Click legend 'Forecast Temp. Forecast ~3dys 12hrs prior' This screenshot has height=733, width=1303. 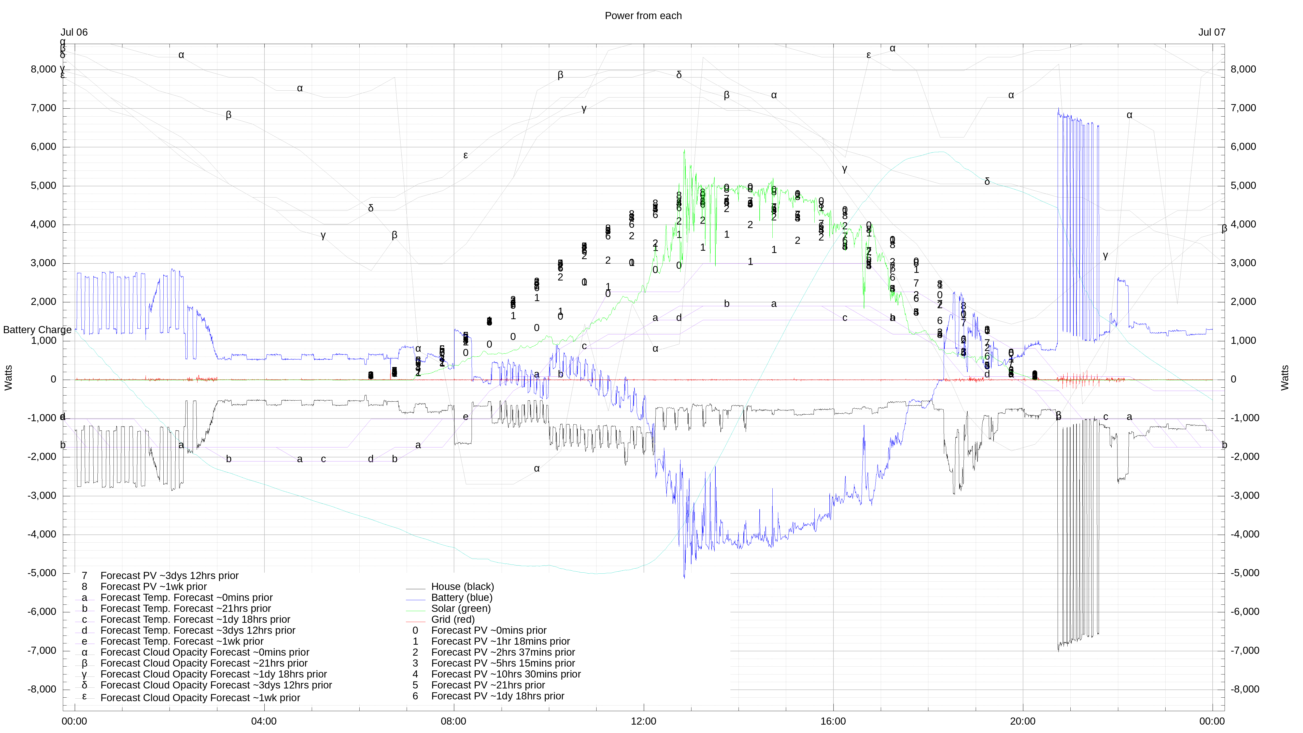coord(198,630)
